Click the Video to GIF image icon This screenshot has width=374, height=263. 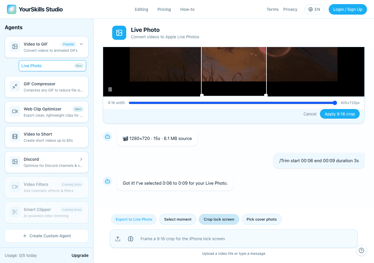tap(15, 47)
